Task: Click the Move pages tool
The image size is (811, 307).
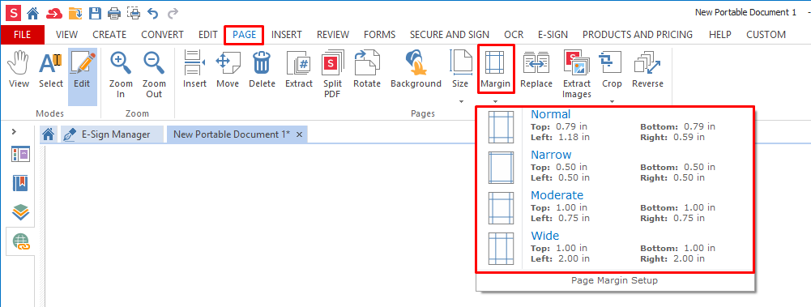Action: [228, 69]
